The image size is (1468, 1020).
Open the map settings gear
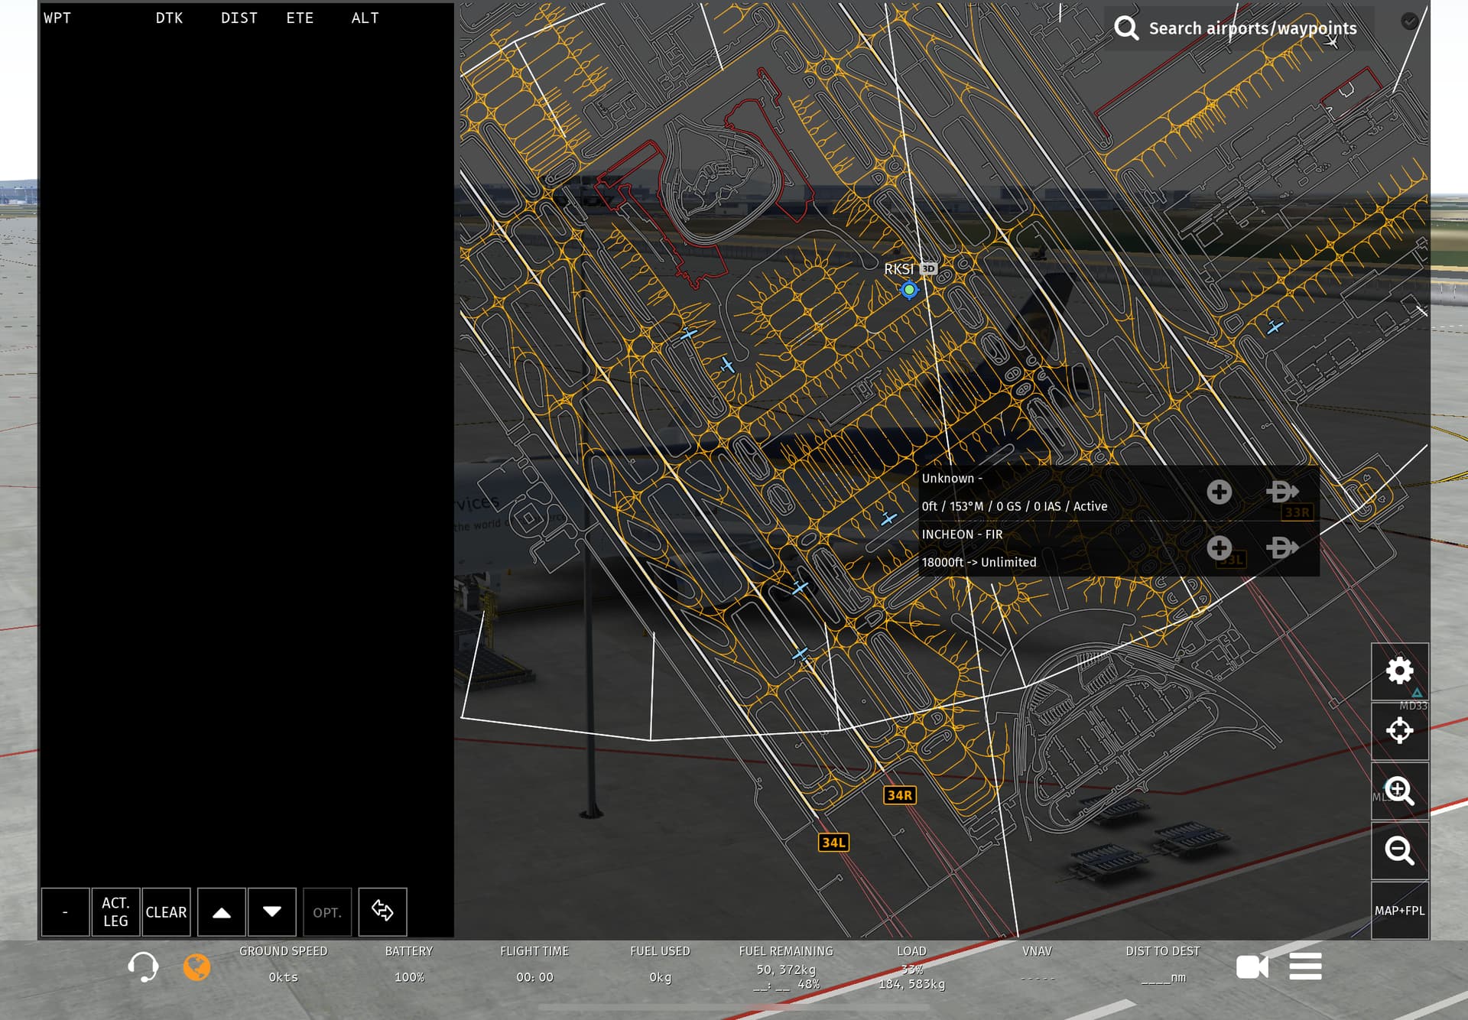[1399, 671]
